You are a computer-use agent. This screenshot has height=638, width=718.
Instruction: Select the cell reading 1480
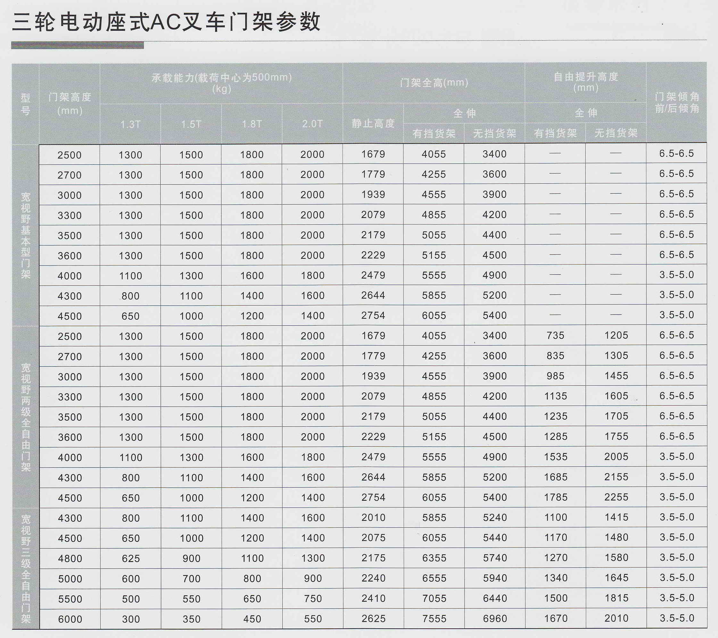pos(616,537)
